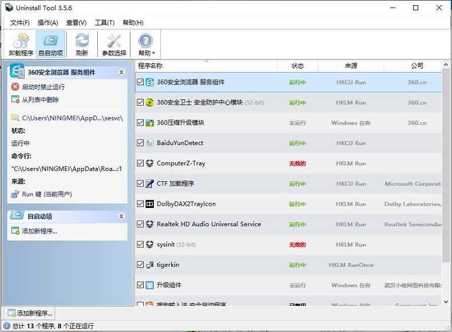Click DolbyDAX2TrayIcon row icon

pyautogui.click(x=149, y=204)
